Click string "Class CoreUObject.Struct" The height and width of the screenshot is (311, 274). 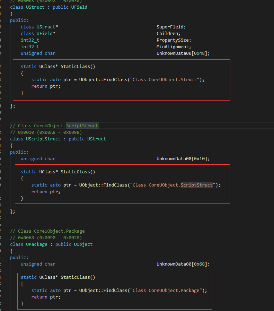pos(165,79)
